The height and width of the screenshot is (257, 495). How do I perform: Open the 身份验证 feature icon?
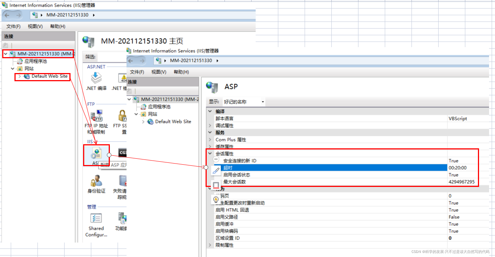click(x=96, y=182)
